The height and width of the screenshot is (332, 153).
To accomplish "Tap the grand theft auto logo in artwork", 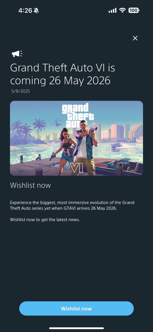I will click(x=78, y=115).
